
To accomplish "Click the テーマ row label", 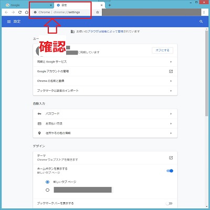I will click(41, 155).
